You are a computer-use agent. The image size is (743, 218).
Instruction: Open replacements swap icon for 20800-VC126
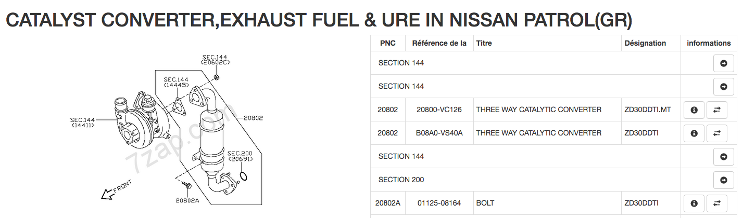717,110
